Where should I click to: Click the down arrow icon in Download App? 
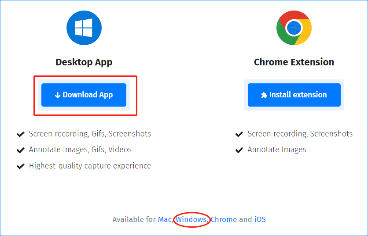point(58,95)
